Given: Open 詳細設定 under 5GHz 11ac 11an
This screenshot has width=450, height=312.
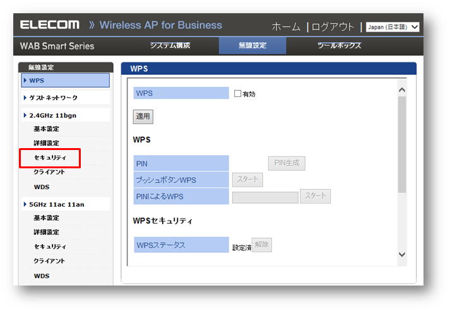Looking at the screenshot, I should (46, 232).
